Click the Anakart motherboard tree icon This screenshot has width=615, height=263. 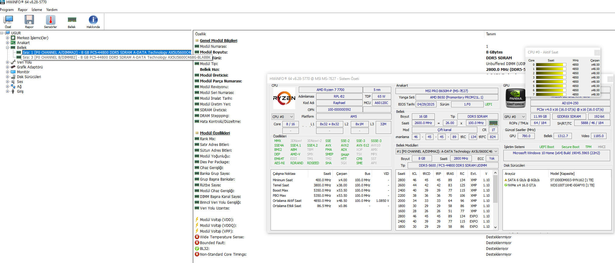tap(13, 43)
